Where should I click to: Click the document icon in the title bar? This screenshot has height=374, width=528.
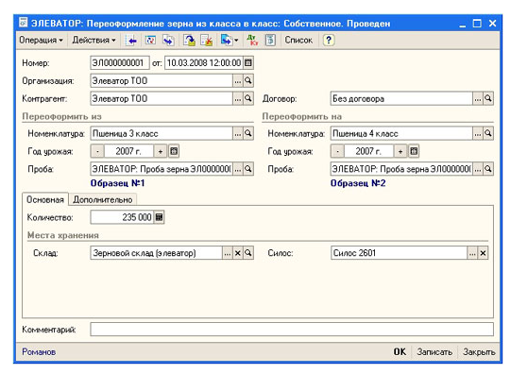(24, 23)
